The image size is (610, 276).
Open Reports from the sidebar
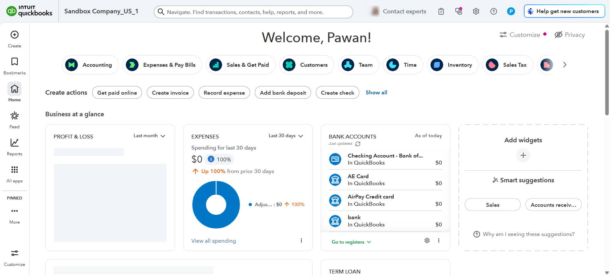pos(15,147)
